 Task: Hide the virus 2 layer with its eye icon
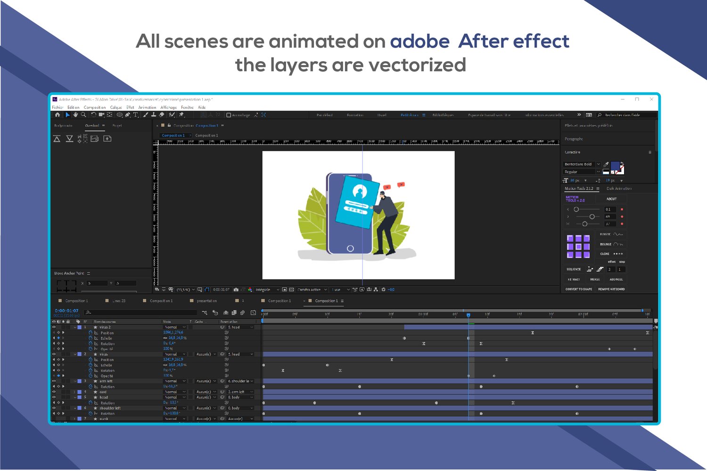(x=54, y=327)
